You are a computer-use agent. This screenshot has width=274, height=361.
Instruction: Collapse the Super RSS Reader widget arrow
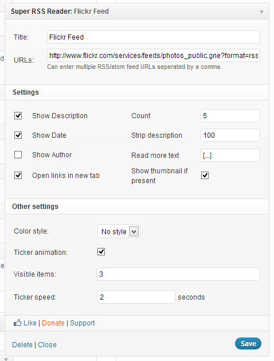[261, 12]
